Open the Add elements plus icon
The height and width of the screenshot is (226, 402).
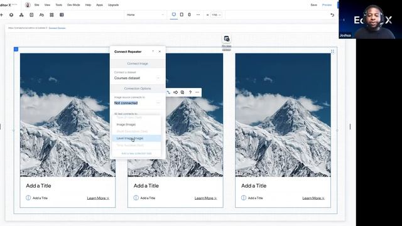click(x=1, y=15)
